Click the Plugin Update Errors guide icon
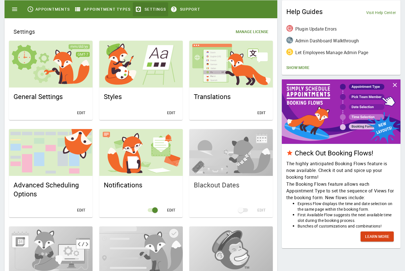Screen dimensions: 405x271 click(x=290, y=28)
